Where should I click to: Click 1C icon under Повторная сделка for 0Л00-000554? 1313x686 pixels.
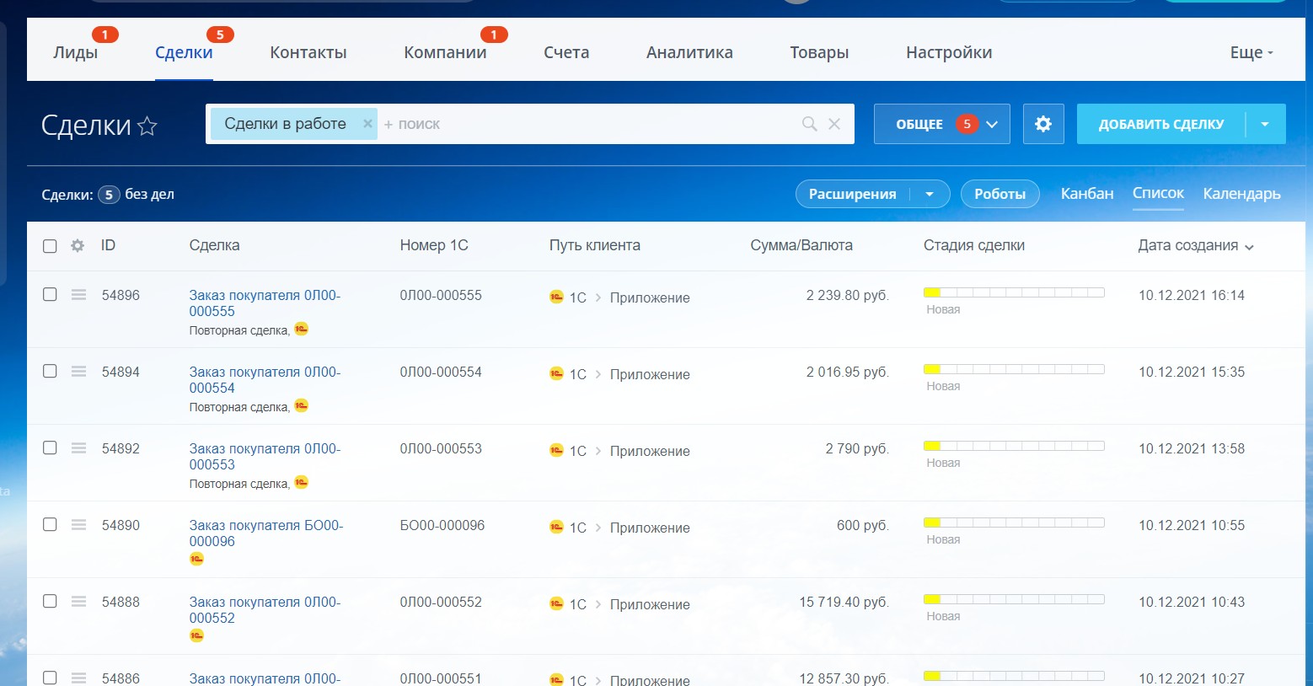[x=301, y=405]
